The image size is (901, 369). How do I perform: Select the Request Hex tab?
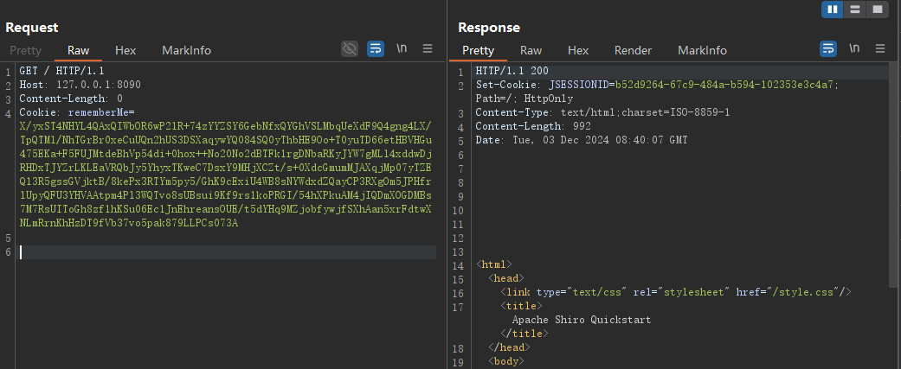[125, 50]
